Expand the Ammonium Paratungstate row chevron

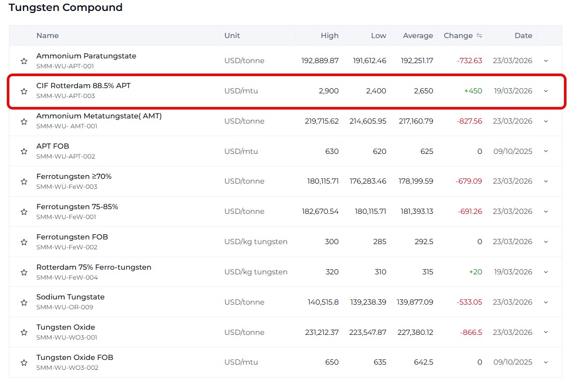tap(546, 61)
